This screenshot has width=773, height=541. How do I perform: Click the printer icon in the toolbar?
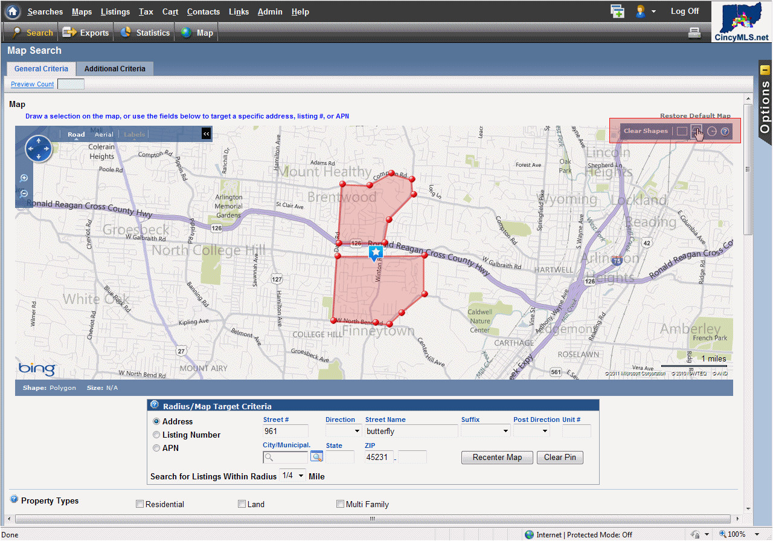[x=694, y=33]
